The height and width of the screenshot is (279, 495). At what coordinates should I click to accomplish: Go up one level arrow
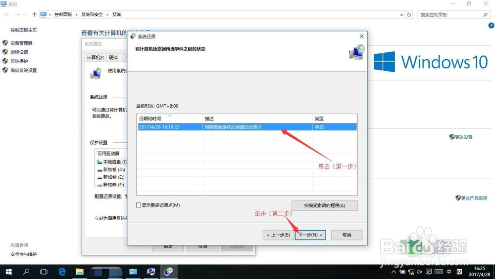(35, 14)
